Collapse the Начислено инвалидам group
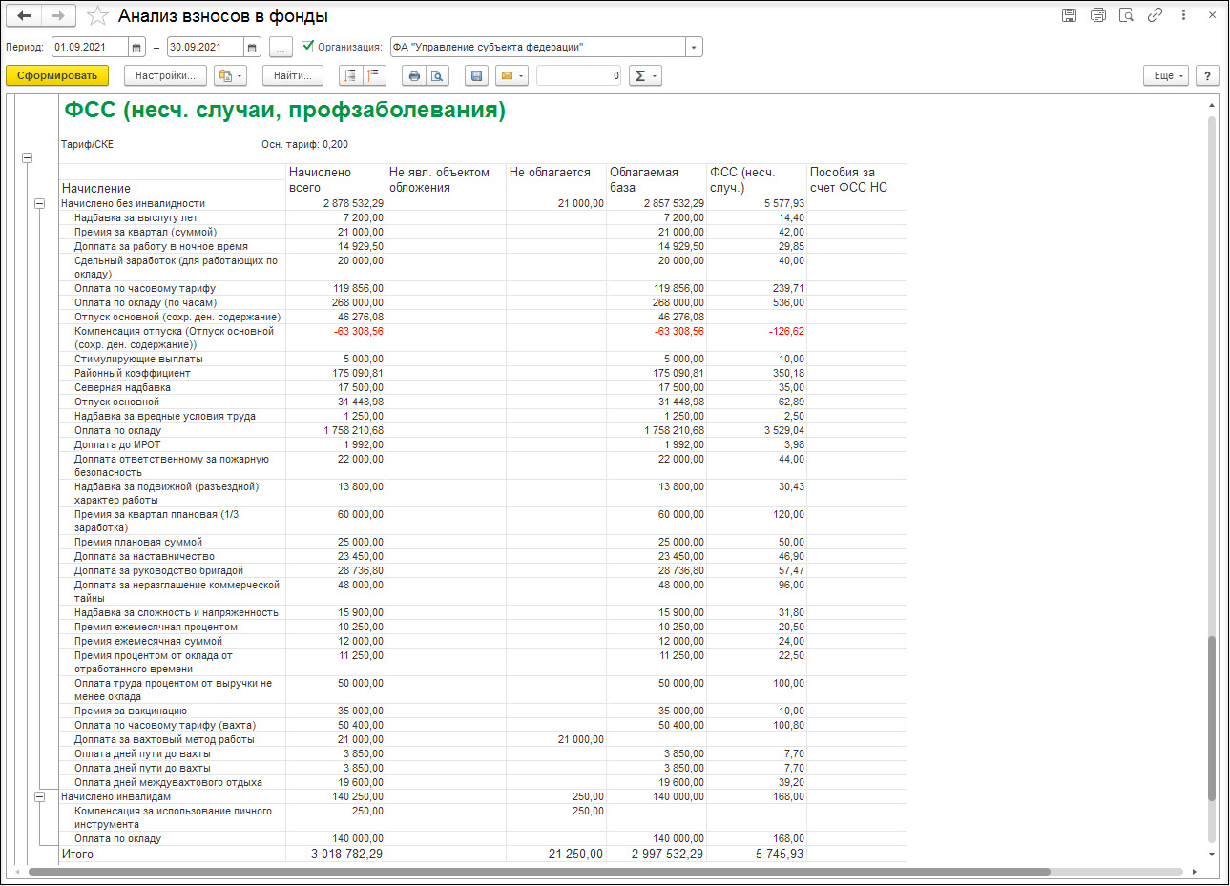 40,796
